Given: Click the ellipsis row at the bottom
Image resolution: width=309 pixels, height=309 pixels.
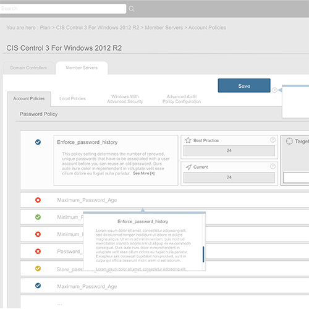Looking at the screenshot, I should point(164,302).
